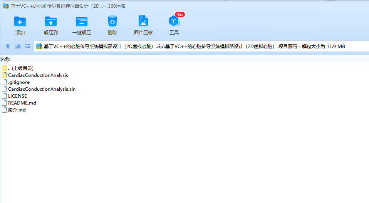Open the 图片压缩 image compression tool
This screenshot has height=203, width=369.
pyautogui.click(x=143, y=21)
